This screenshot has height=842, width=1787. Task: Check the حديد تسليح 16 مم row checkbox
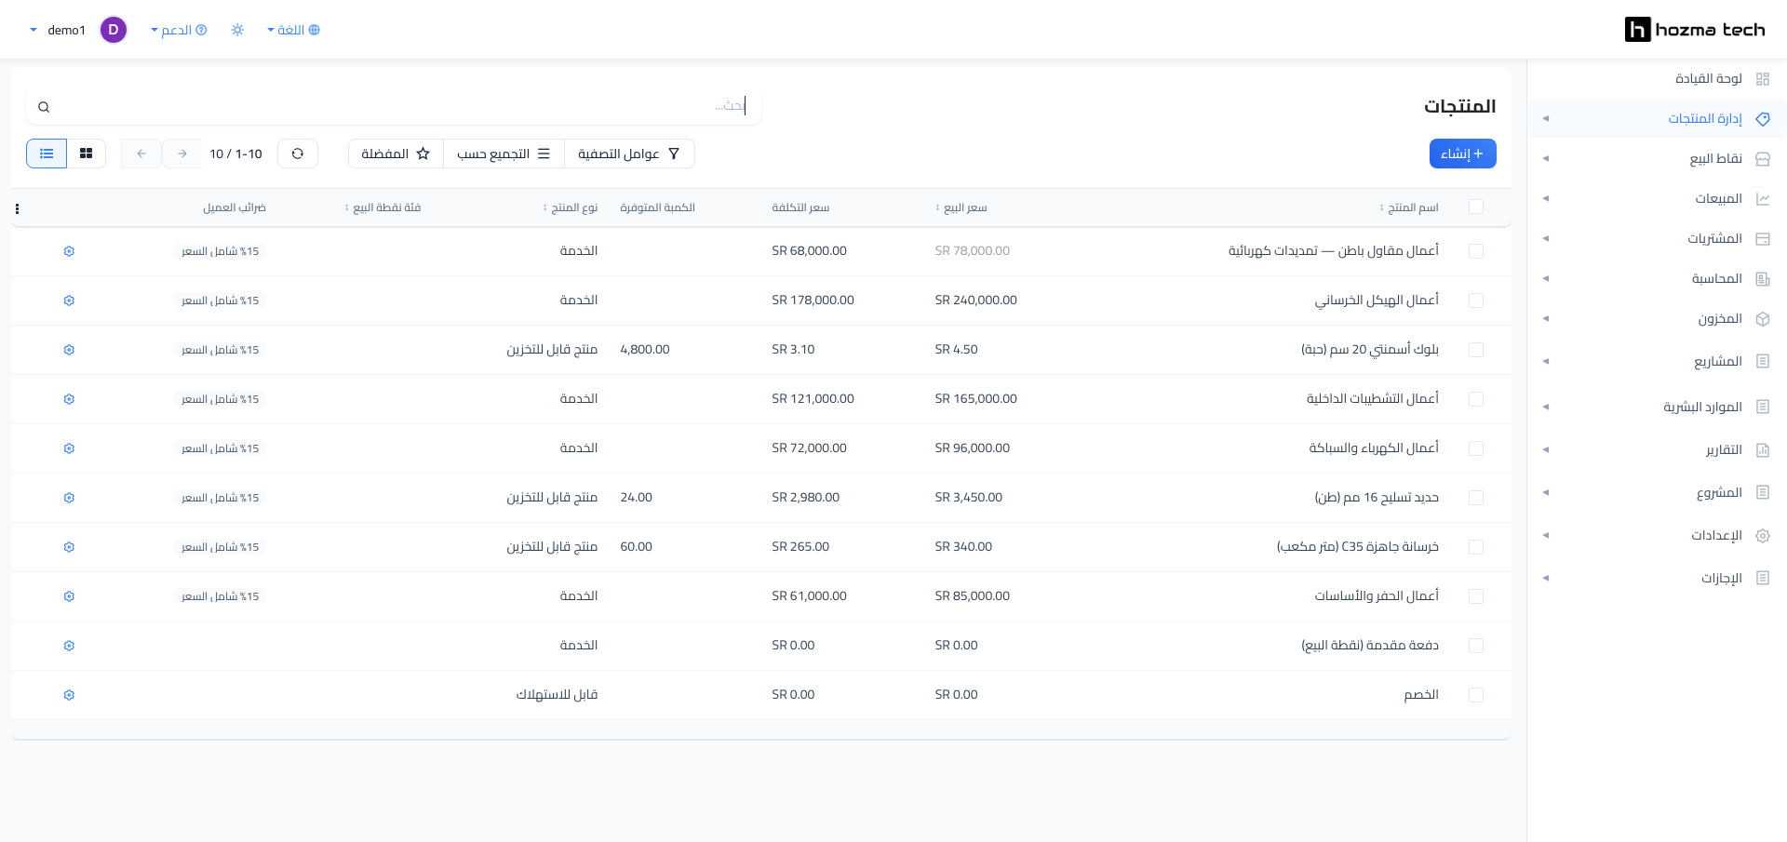1476,498
